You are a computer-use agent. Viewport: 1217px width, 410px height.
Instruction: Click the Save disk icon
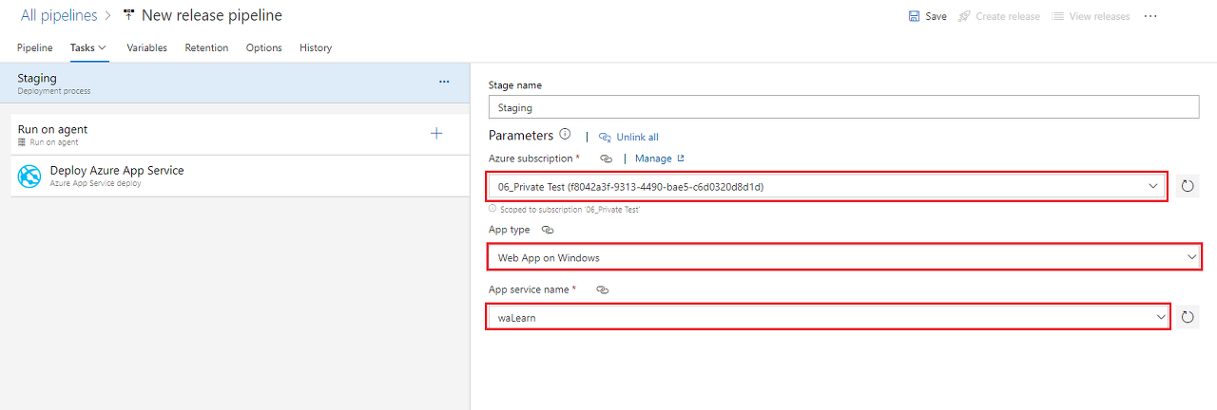(914, 16)
